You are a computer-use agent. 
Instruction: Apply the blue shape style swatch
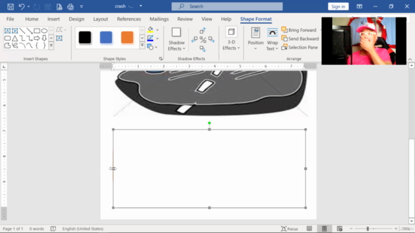pyautogui.click(x=106, y=38)
